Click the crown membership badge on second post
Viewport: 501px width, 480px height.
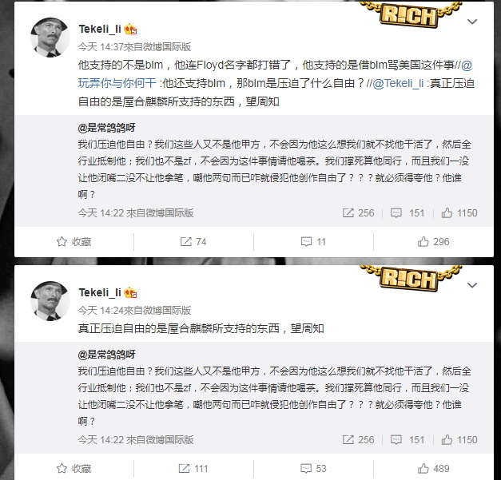click(x=130, y=292)
